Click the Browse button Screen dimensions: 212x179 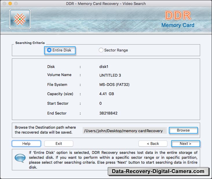(183, 130)
